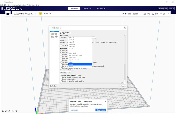Choose Français in language list

pyautogui.click(x=80, y=44)
